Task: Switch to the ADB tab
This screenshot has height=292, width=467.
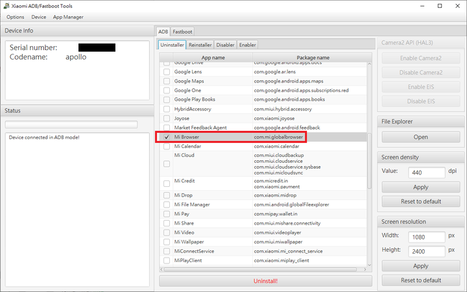Action: coord(163,32)
